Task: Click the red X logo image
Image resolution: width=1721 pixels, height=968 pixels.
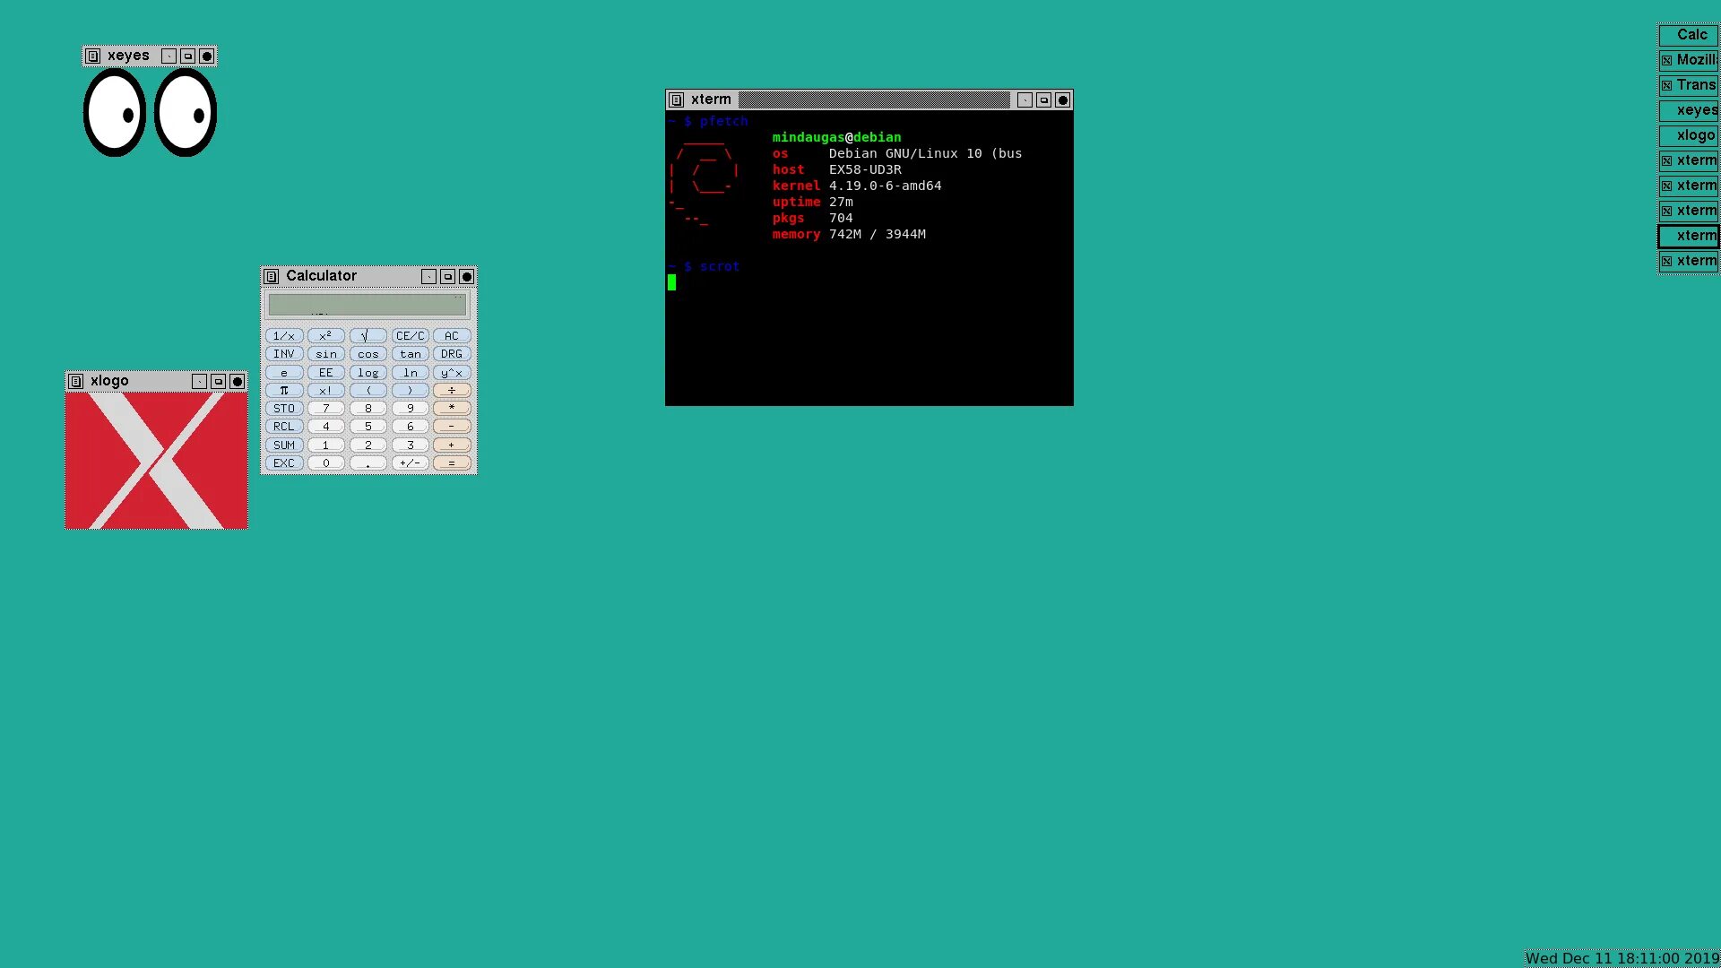Action: click(156, 460)
